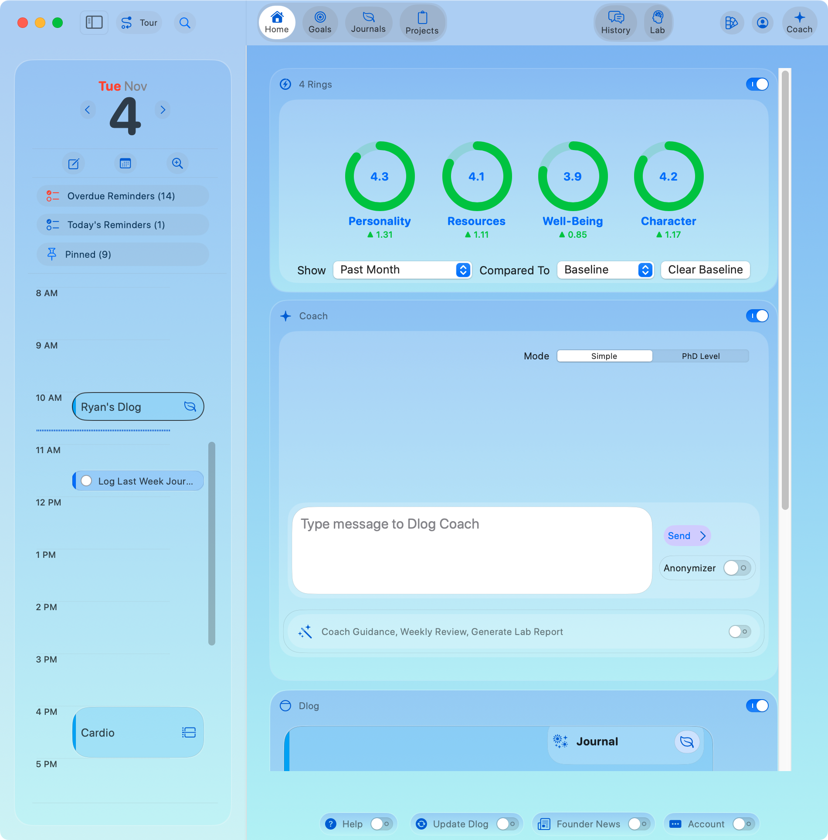Disable the 4 Rings section toggle
The width and height of the screenshot is (828, 840).
tap(757, 84)
